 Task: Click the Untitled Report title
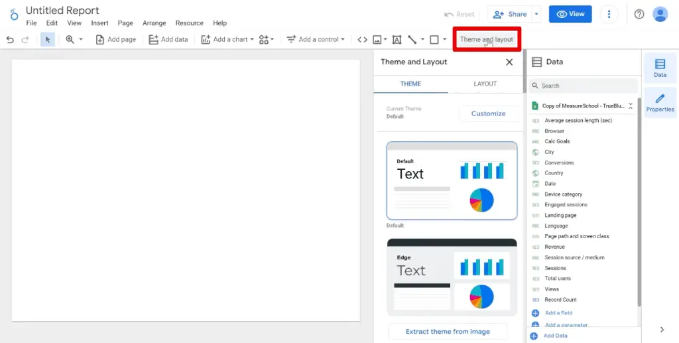(62, 11)
